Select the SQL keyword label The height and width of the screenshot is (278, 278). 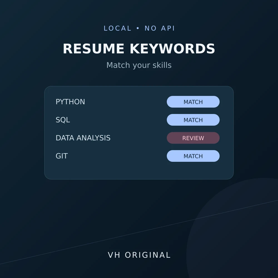(63, 120)
